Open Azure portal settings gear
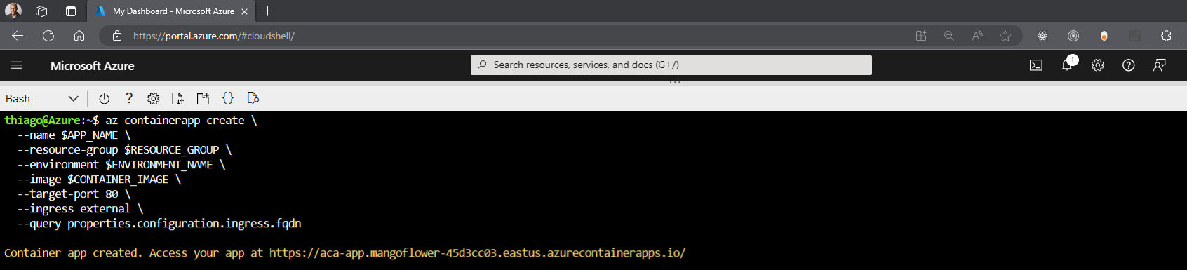The height and width of the screenshot is (270, 1187). click(x=1098, y=65)
